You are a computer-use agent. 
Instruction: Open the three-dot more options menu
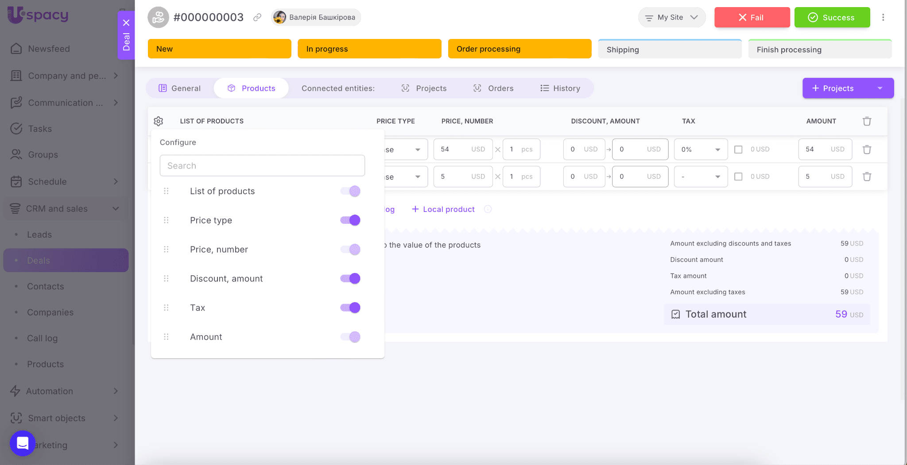pyautogui.click(x=883, y=17)
